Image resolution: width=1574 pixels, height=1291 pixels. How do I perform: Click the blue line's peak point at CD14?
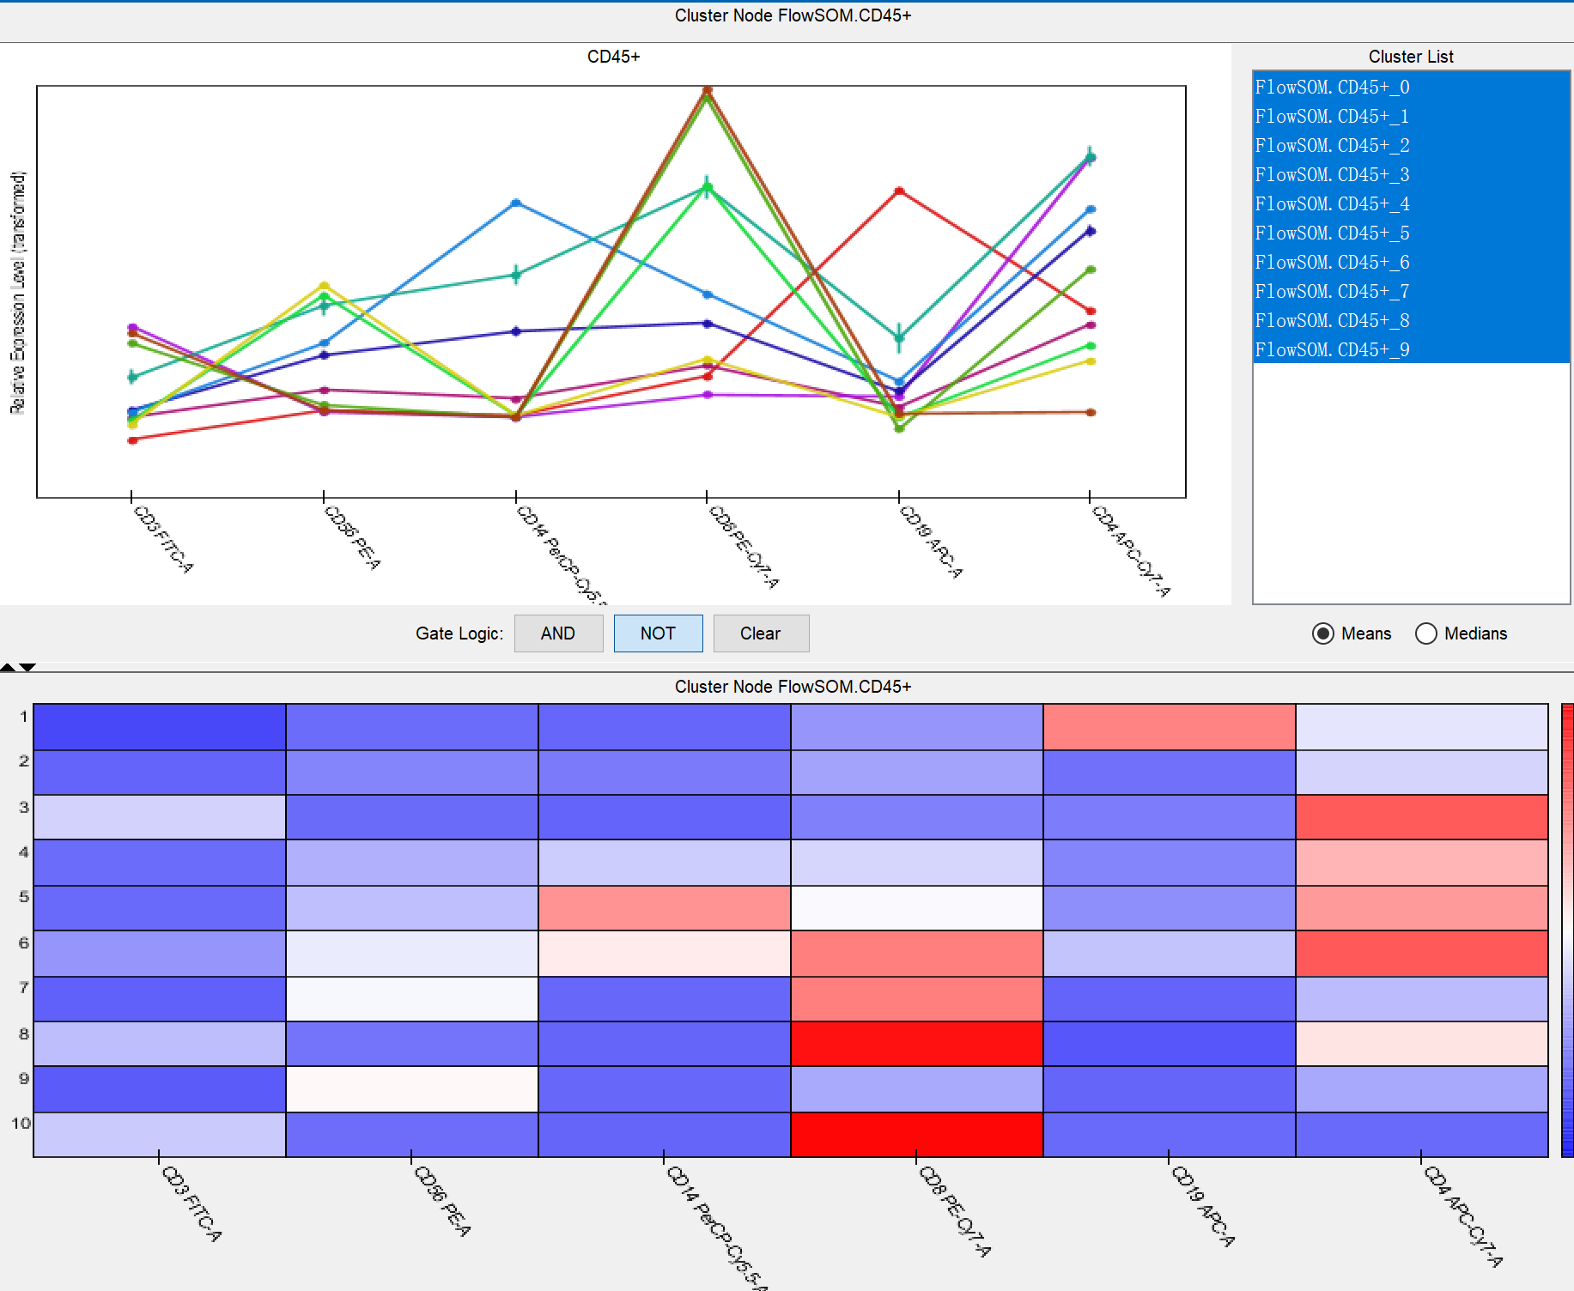516,203
